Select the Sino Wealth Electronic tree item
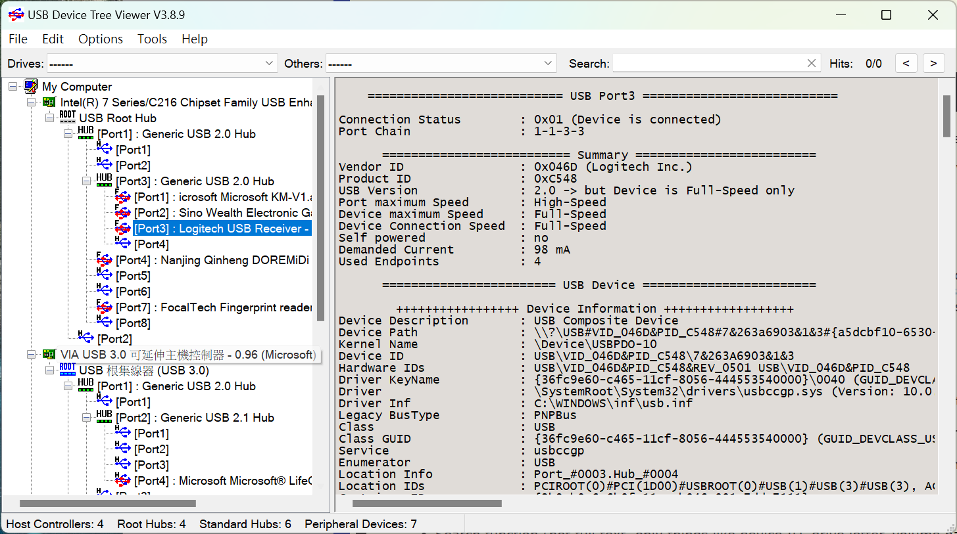 click(x=222, y=213)
